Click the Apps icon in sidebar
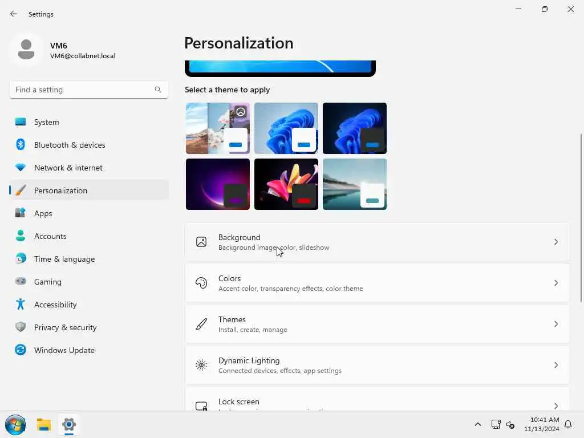 (x=21, y=213)
